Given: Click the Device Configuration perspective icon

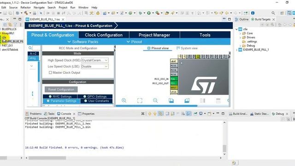Looking at the screenshot, I should [289, 13].
